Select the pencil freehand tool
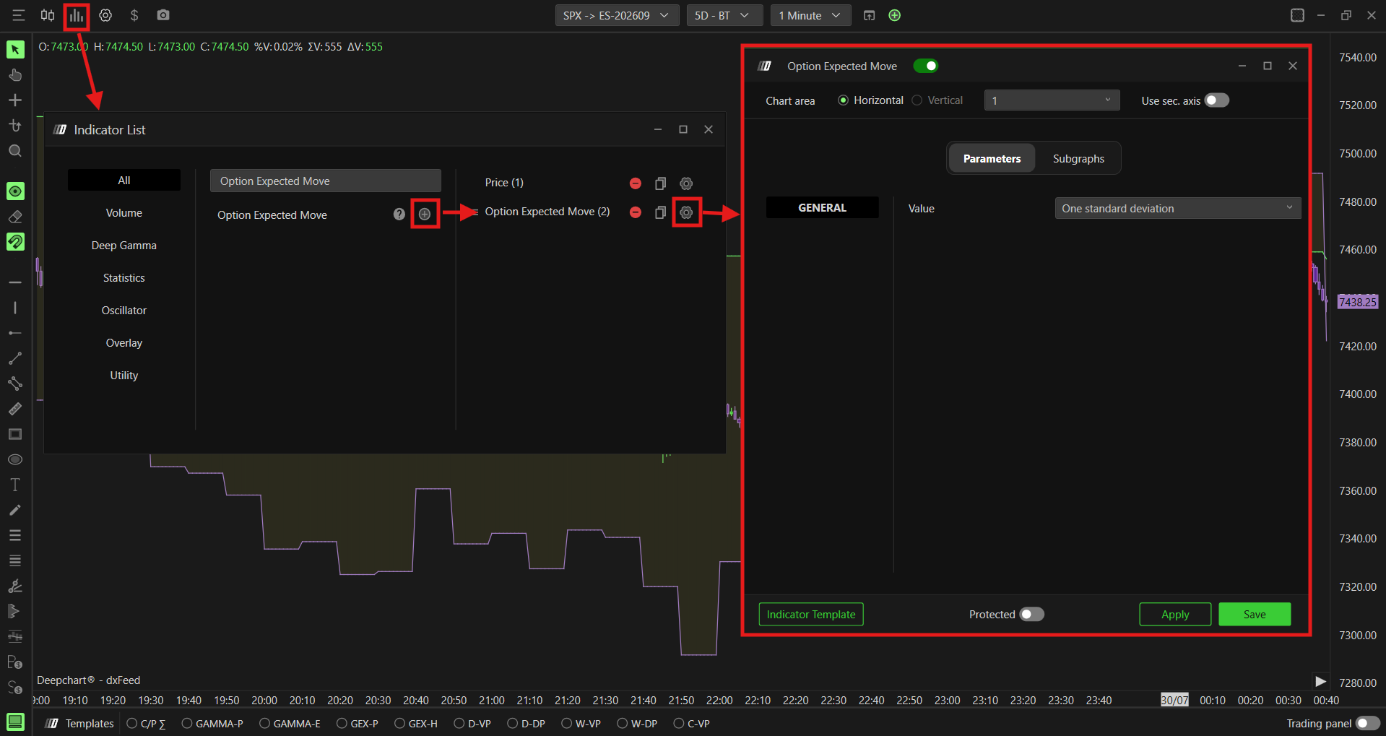Screen dimensions: 1386x736 (x=15, y=510)
